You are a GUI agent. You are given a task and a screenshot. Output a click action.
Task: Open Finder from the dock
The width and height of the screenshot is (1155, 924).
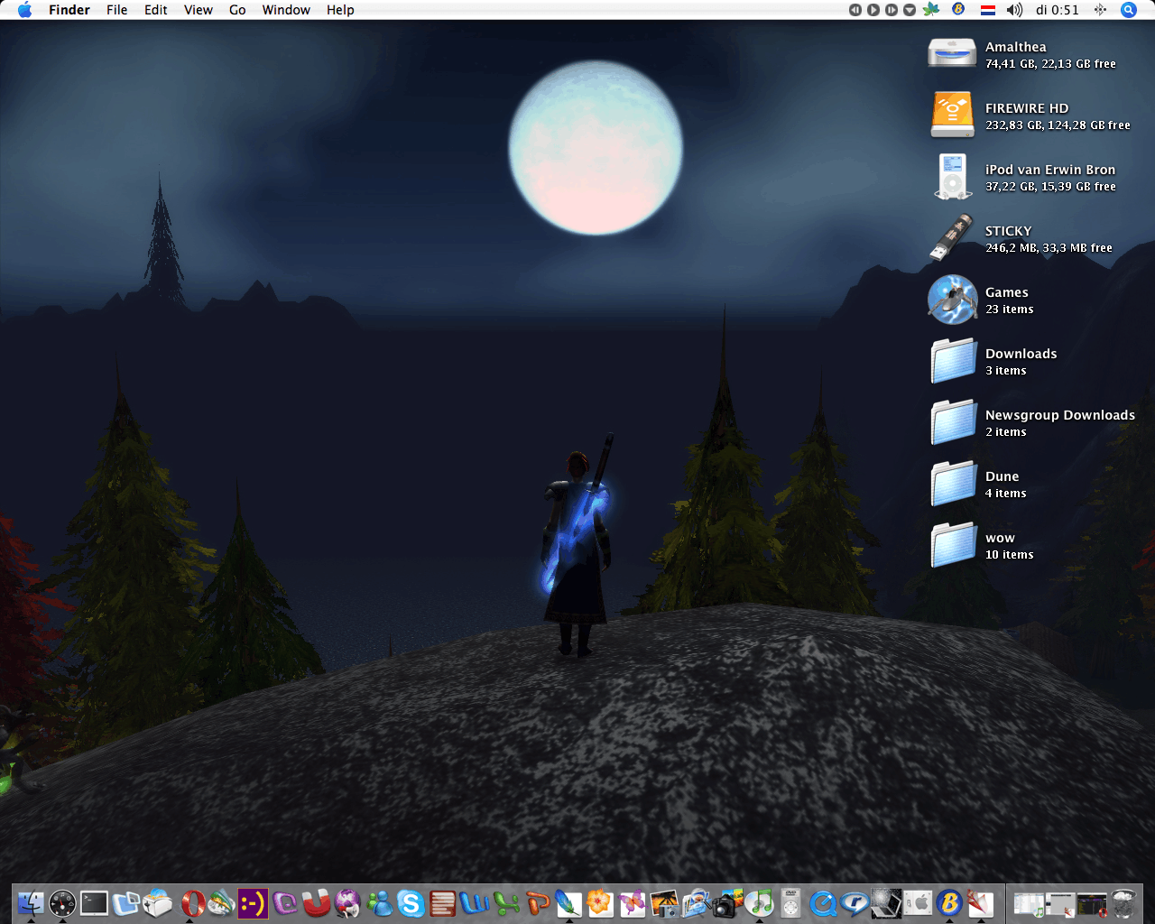[31, 902]
